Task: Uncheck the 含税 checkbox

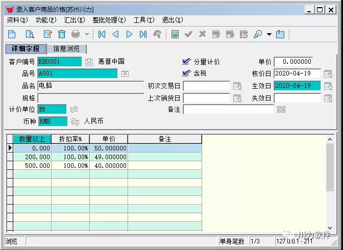Action: [186, 73]
